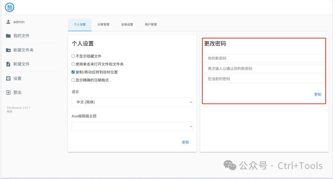The height and width of the screenshot is (179, 333).
Task: Enable 显示精确的日期格式 checkbox
Action: coord(73,80)
